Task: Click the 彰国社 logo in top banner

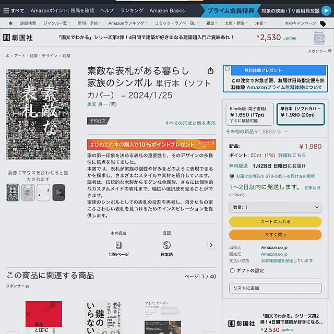Action: coord(18,38)
